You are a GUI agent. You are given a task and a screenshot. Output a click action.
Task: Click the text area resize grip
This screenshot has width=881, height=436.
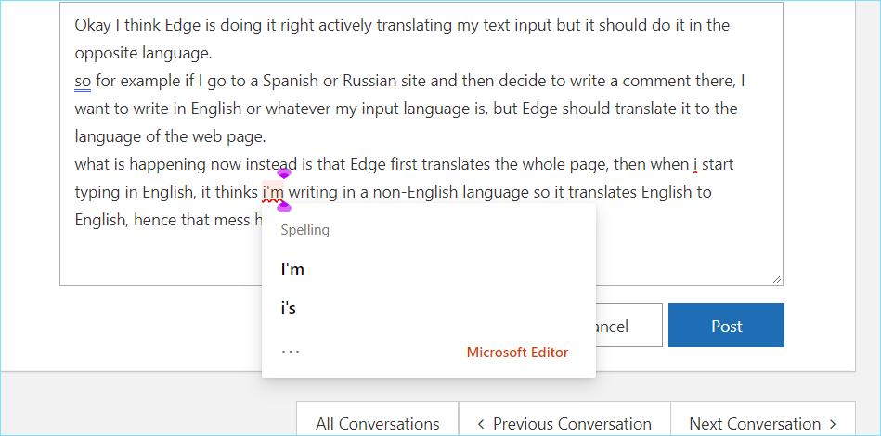click(776, 278)
